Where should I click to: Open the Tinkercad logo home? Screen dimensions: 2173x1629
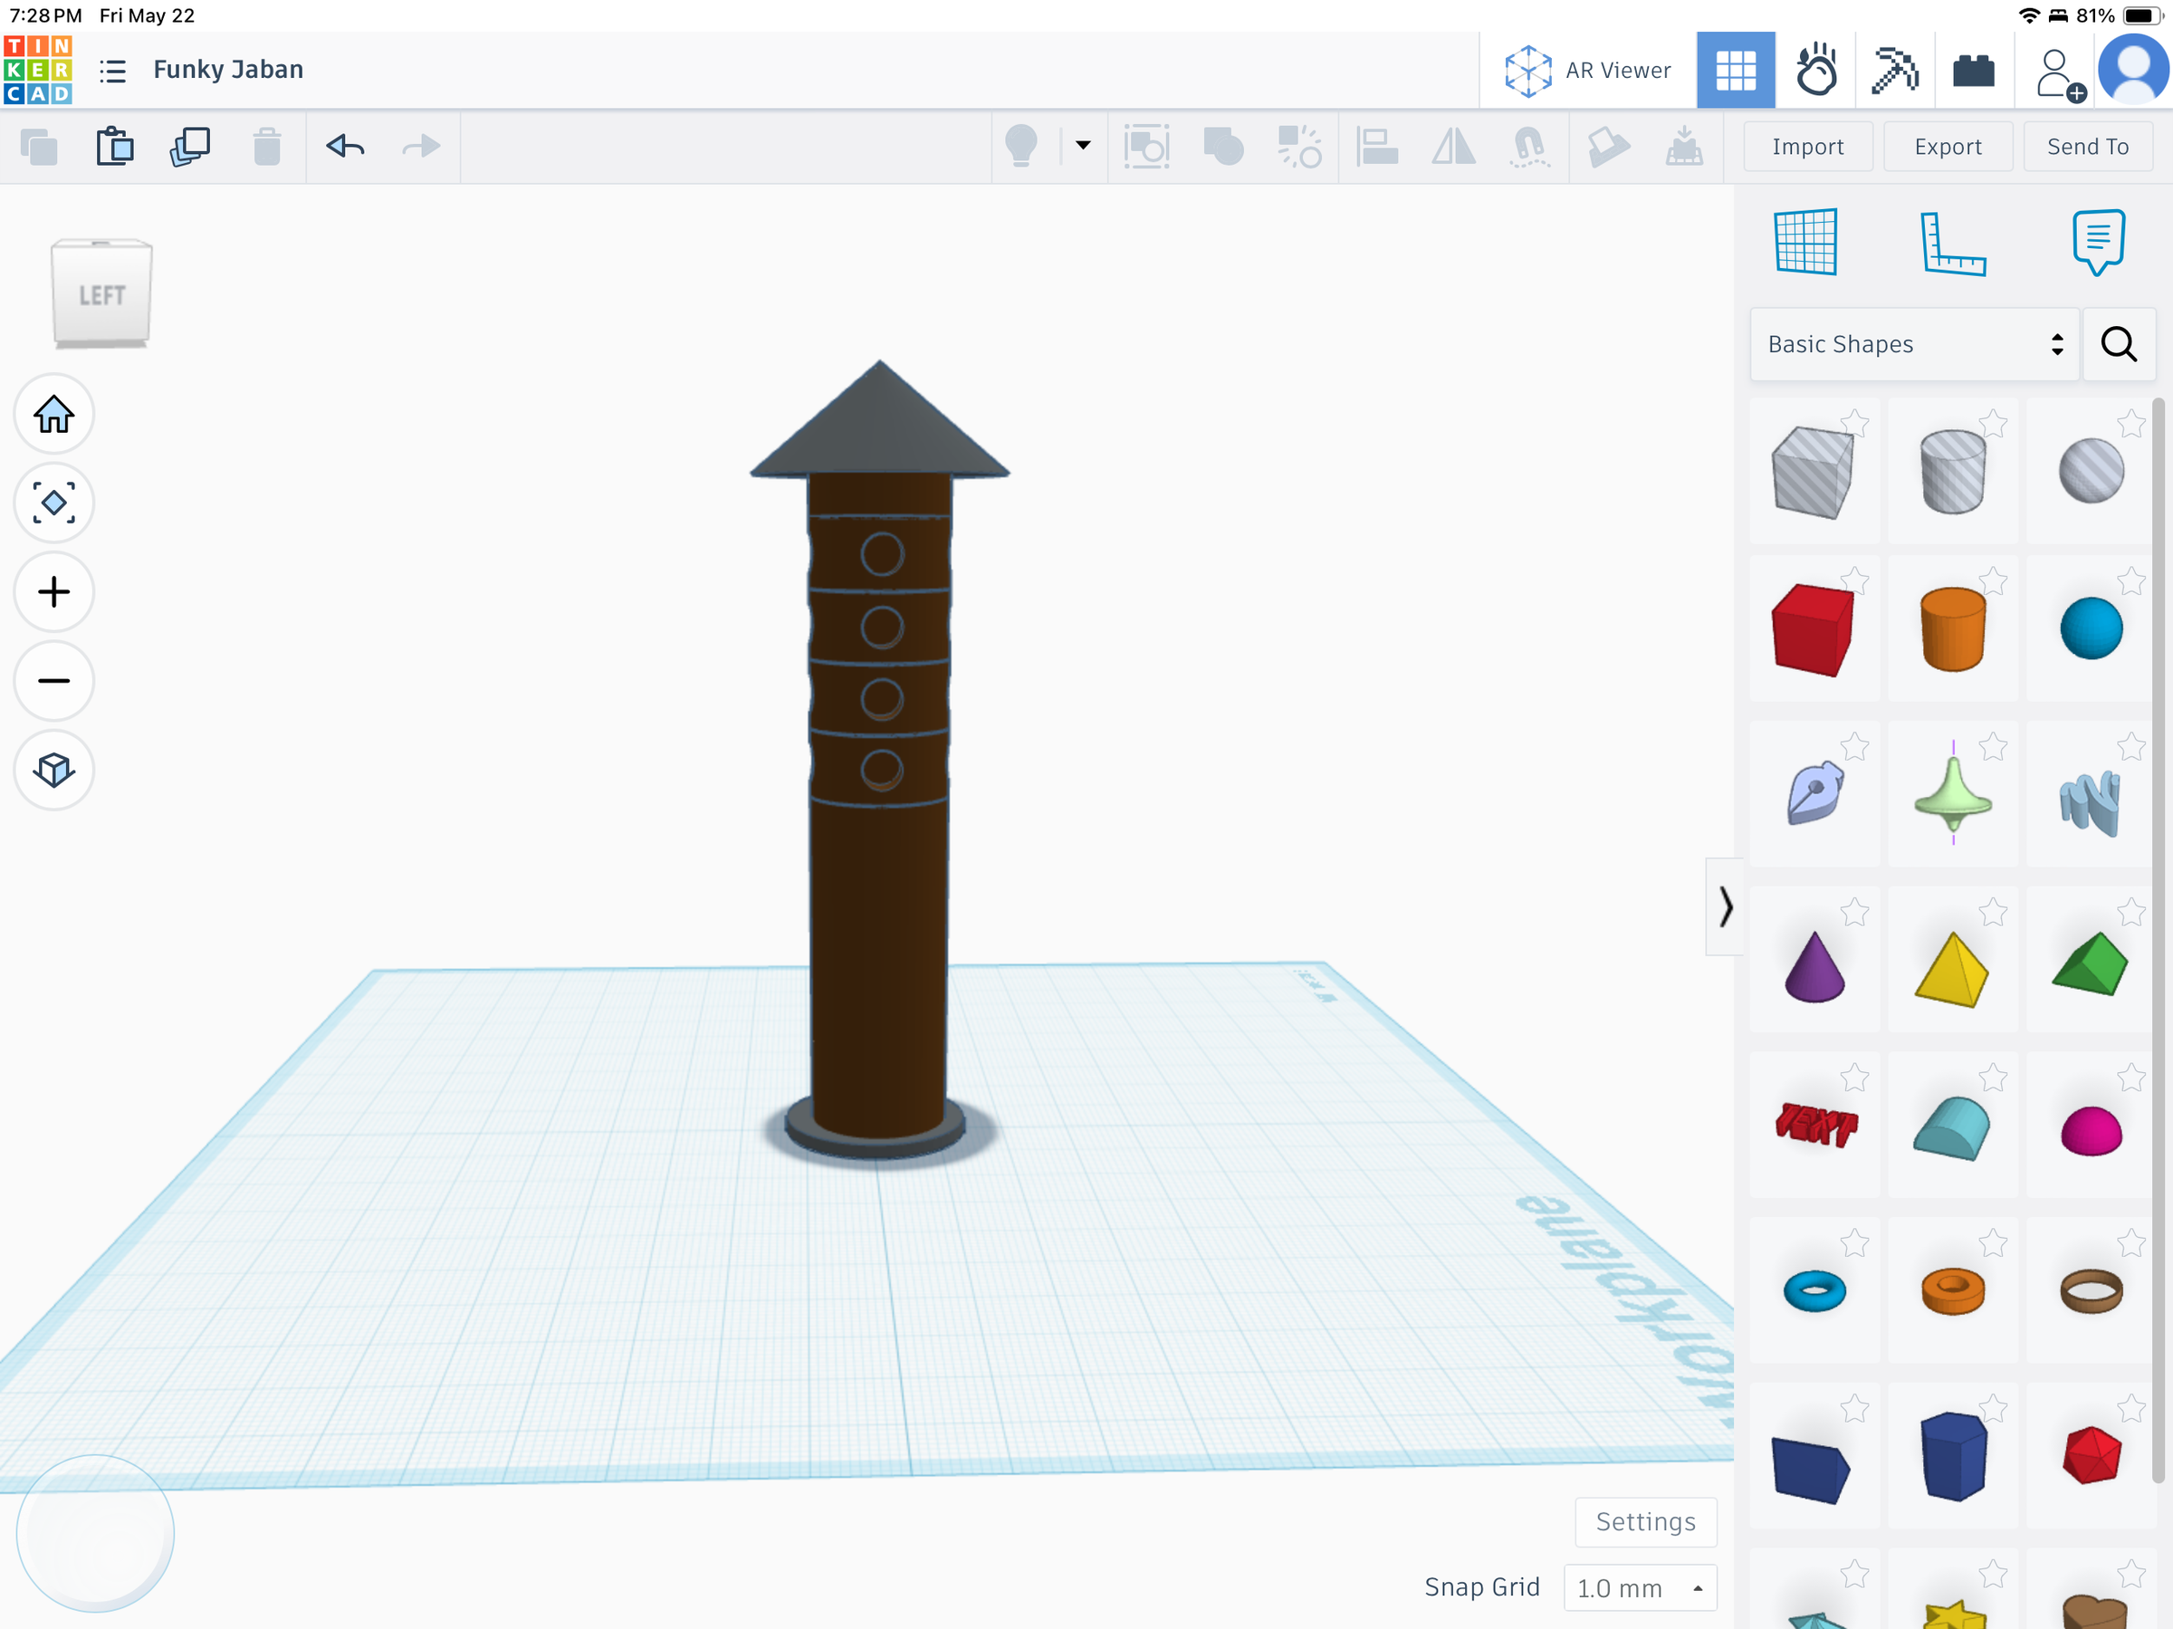coord(37,70)
